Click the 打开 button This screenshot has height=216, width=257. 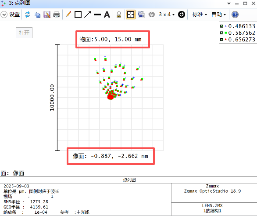click(x=24, y=33)
